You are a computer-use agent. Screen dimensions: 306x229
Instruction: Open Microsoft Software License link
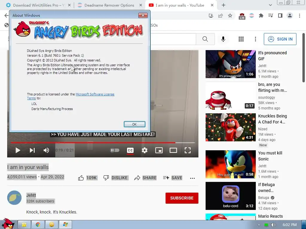[95, 94]
